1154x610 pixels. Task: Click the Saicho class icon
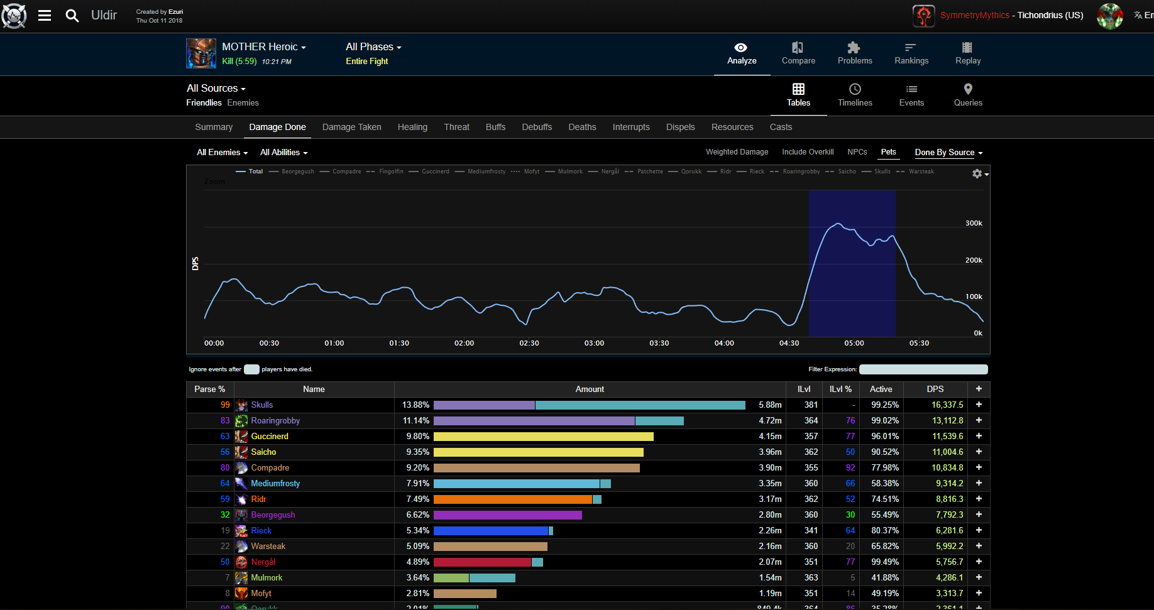coord(241,452)
